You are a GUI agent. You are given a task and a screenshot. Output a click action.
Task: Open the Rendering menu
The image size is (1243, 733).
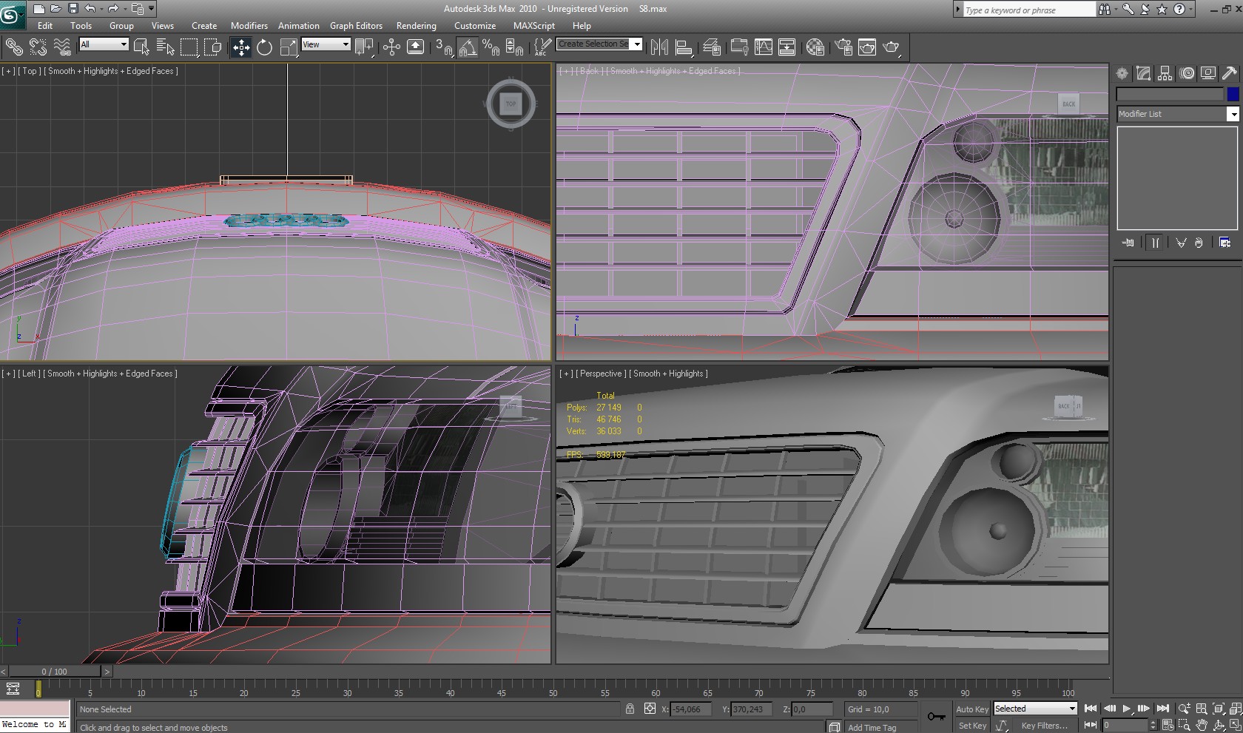tap(416, 25)
